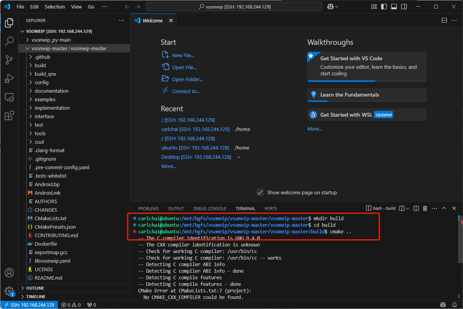This screenshot has width=463, height=309.
Task: Click the SSH remote status bar indicator
Action: click(29, 305)
